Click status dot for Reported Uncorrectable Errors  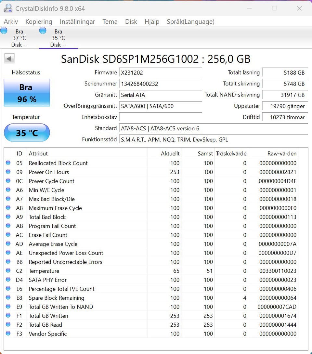point(8,261)
